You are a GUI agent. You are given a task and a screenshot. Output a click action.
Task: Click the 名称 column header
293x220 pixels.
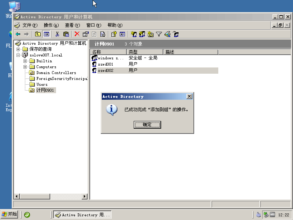108,52
